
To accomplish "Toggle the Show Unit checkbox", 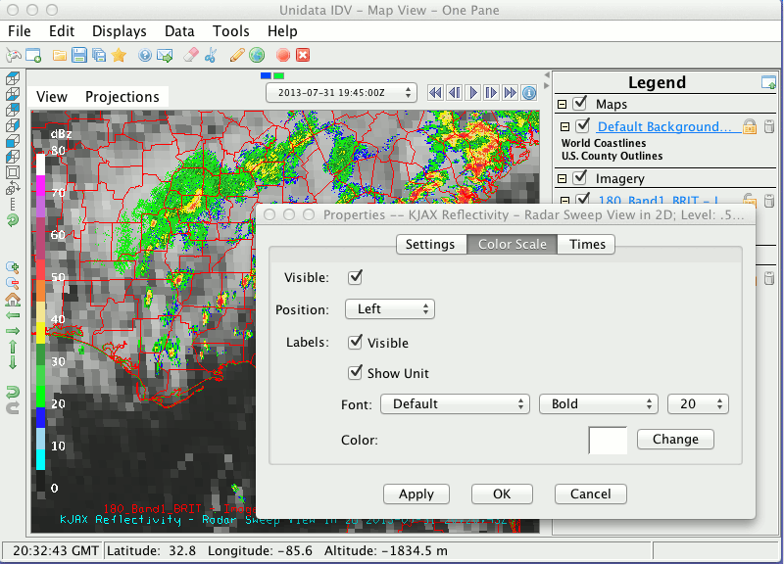I will tap(355, 373).
